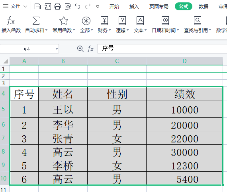The image size is (227, 192).
Task: Expand the 自动求和 dropdown arrow
Action: click(46, 30)
